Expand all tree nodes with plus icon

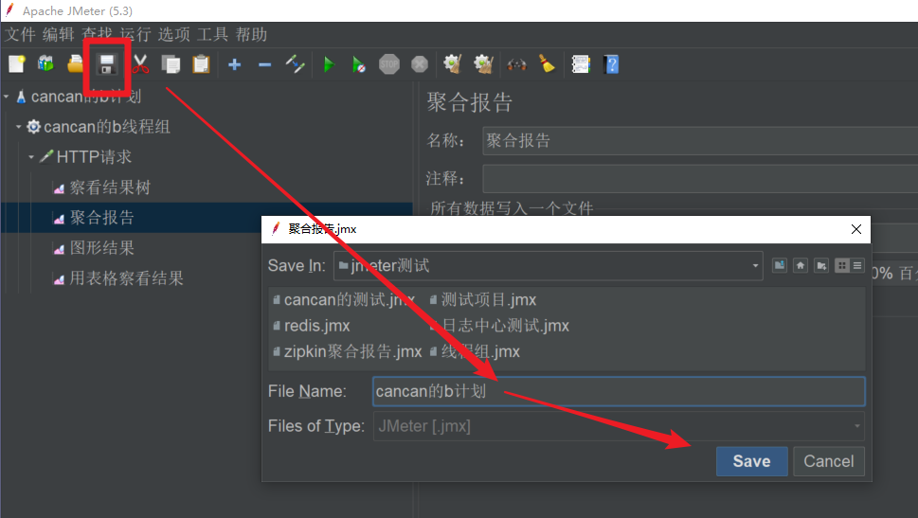point(235,64)
